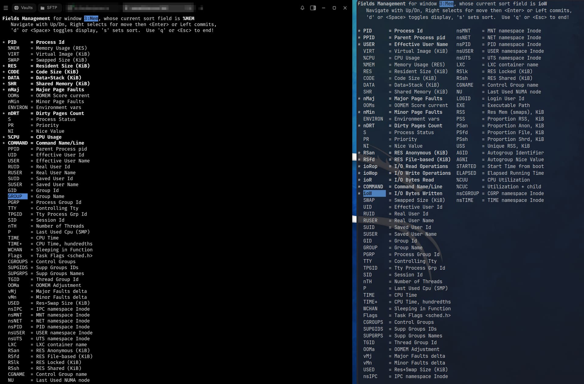Click USS Unique RSS in right terminal
This screenshot has height=384, width=584.
point(493,146)
